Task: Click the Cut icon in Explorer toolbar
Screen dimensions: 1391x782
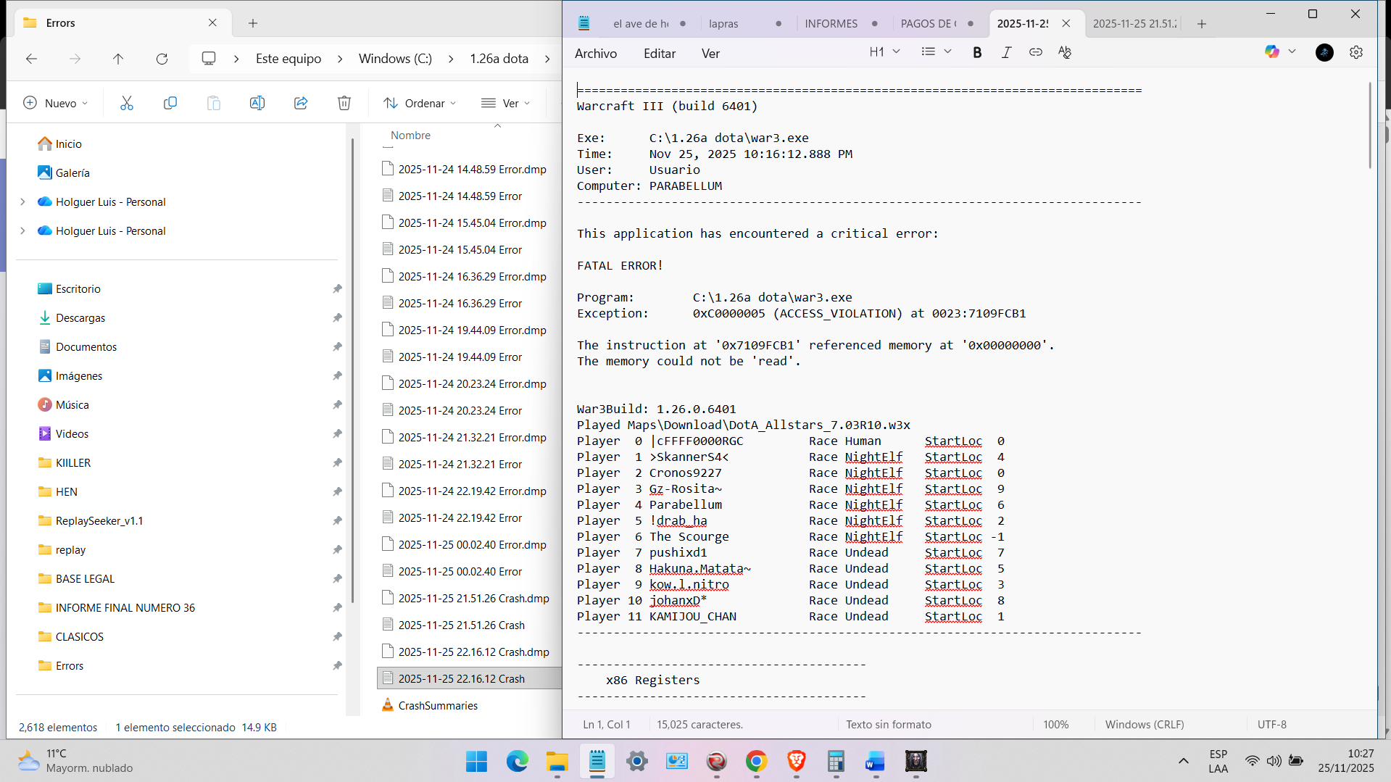Action: tap(127, 103)
